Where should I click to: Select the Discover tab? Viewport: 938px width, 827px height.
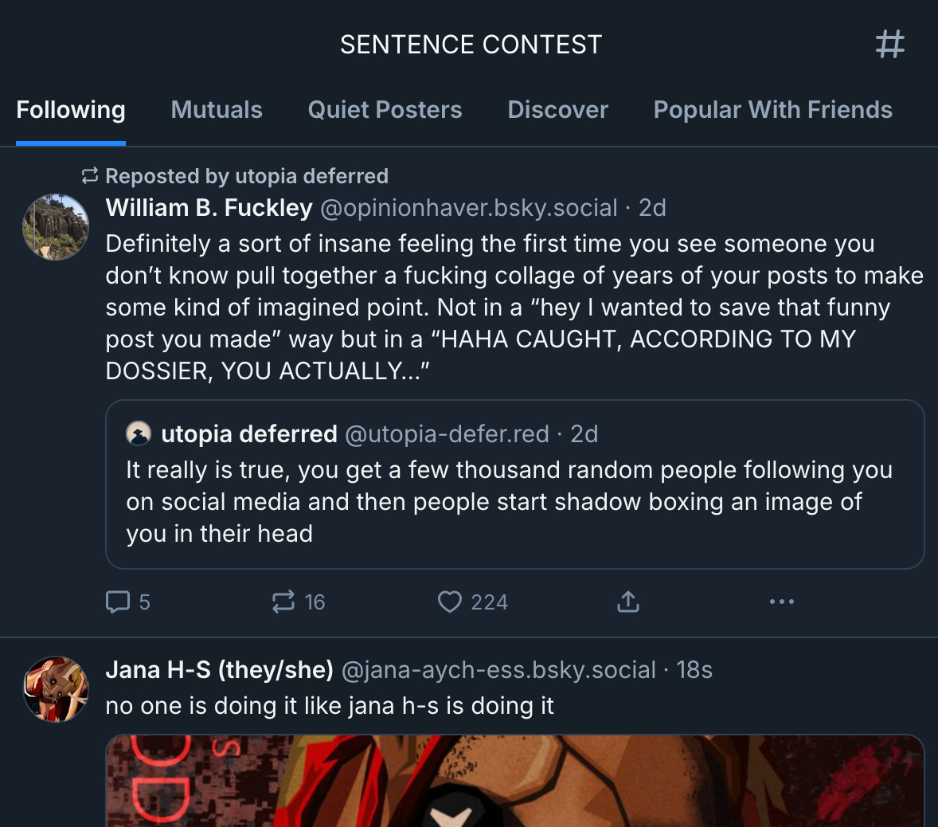[557, 110]
